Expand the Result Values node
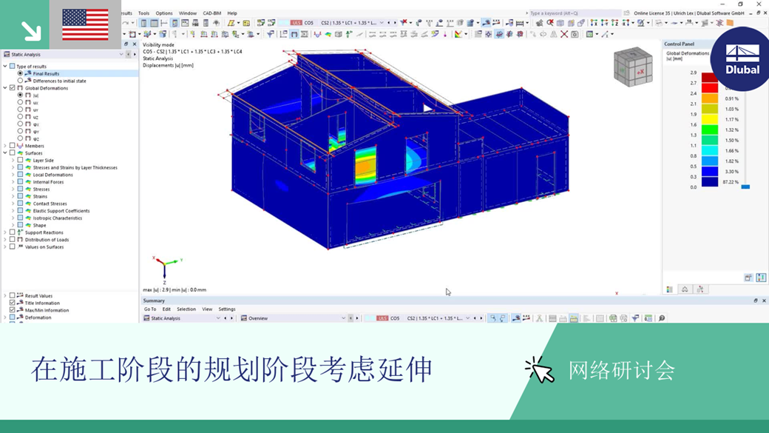The width and height of the screenshot is (769, 433). tap(5, 295)
